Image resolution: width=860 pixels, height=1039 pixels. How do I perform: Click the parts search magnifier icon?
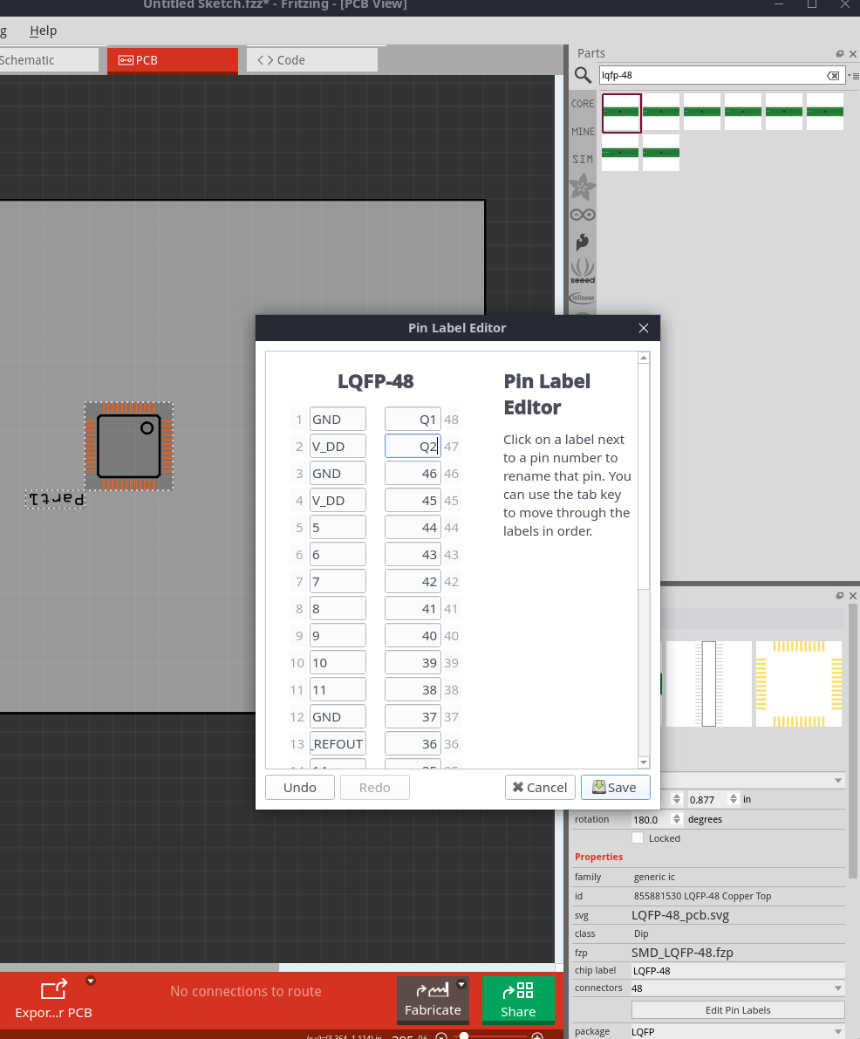tap(584, 76)
